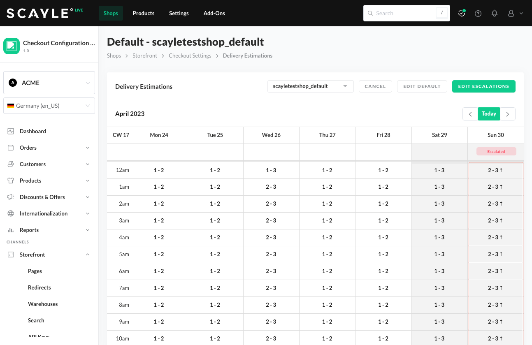Open Dashboard from the sidebar
532x345 pixels.
pyautogui.click(x=33, y=131)
